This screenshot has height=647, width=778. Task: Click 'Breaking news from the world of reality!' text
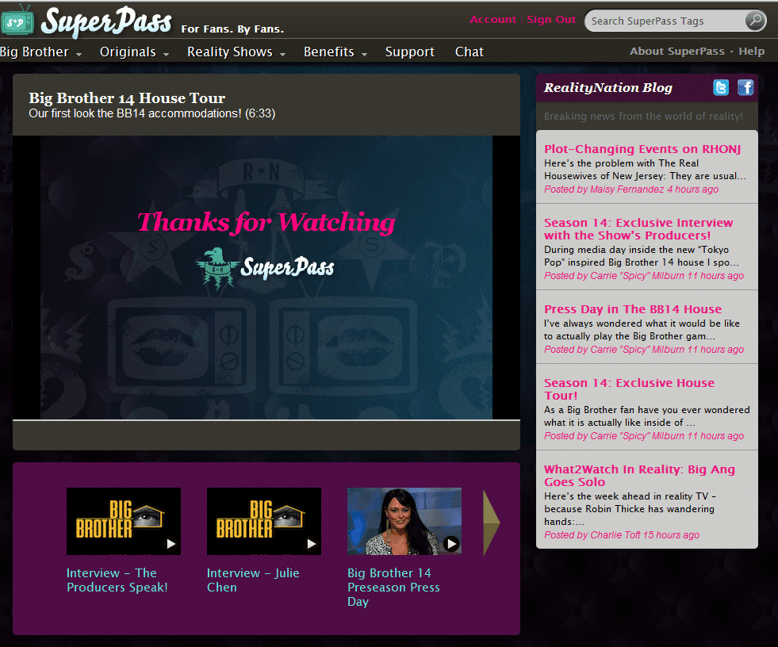coord(643,116)
